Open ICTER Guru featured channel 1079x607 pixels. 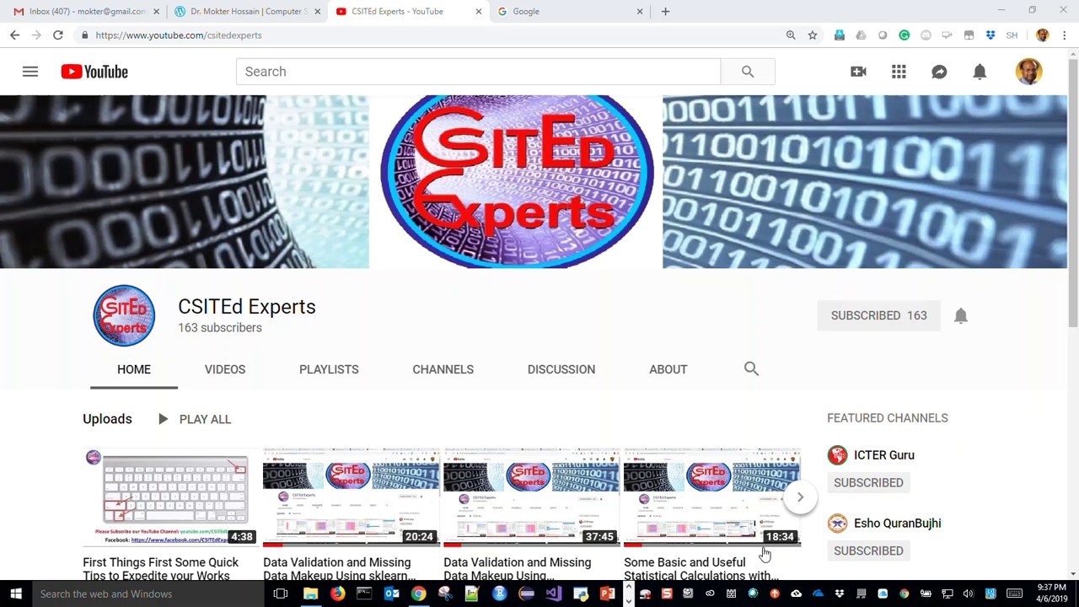click(x=883, y=455)
